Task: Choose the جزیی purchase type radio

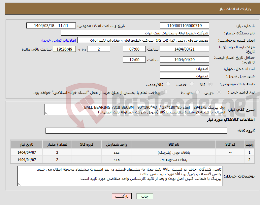Action: tap(219, 92)
